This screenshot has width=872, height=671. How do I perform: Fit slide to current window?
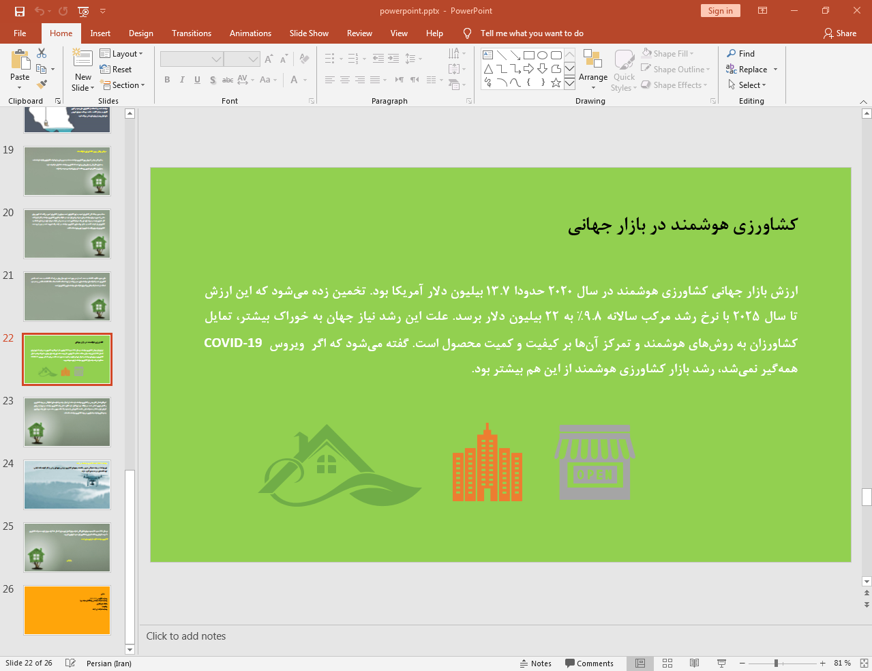(x=864, y=663)
